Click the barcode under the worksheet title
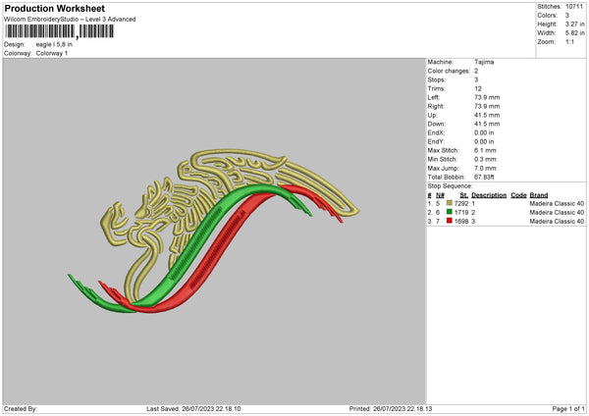The height and width of the screenshot is (416, 589). tap(59, 32)
